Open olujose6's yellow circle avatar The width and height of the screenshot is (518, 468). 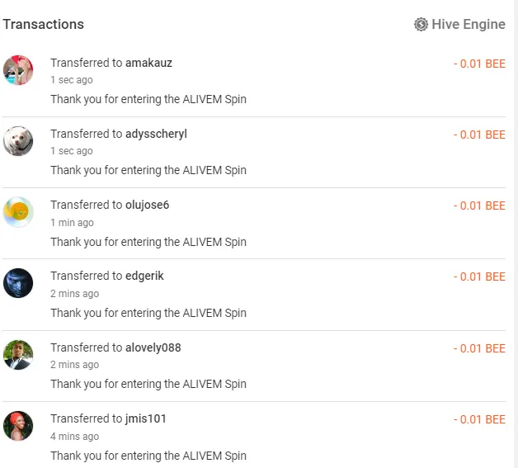tap(18, 212)
